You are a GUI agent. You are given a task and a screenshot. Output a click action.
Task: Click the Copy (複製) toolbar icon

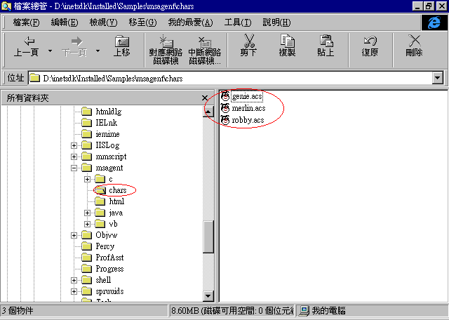click(x=287, y=41)
